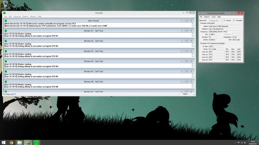Minimize the Main thread child window

click(182, 21)
